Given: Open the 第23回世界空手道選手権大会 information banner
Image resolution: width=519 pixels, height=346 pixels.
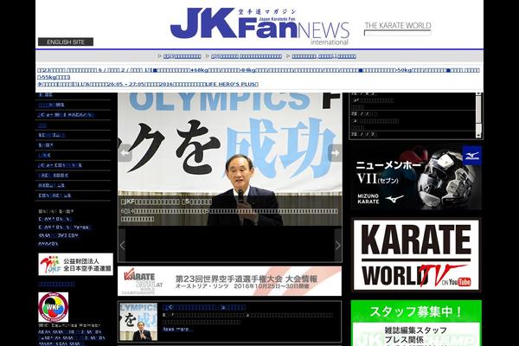Looking at the screenshot, I should point(230,281).
